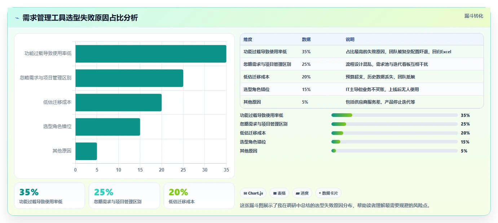Click the 漏斗转化 label in header
The image size is (498, 223).
pyautogui.click(x=473, y=16)
